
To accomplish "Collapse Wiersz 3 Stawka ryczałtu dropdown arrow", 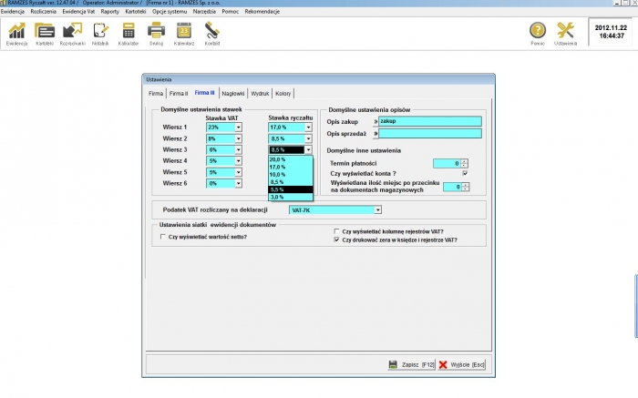I will point(308,149).
